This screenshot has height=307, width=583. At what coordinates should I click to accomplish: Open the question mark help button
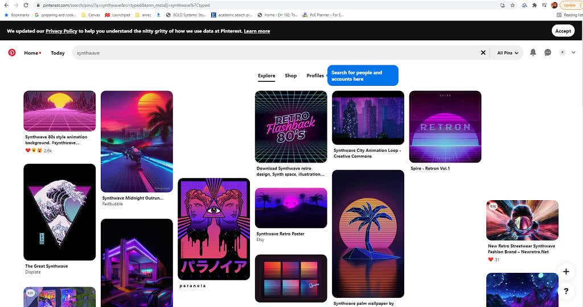pos(566,291)
